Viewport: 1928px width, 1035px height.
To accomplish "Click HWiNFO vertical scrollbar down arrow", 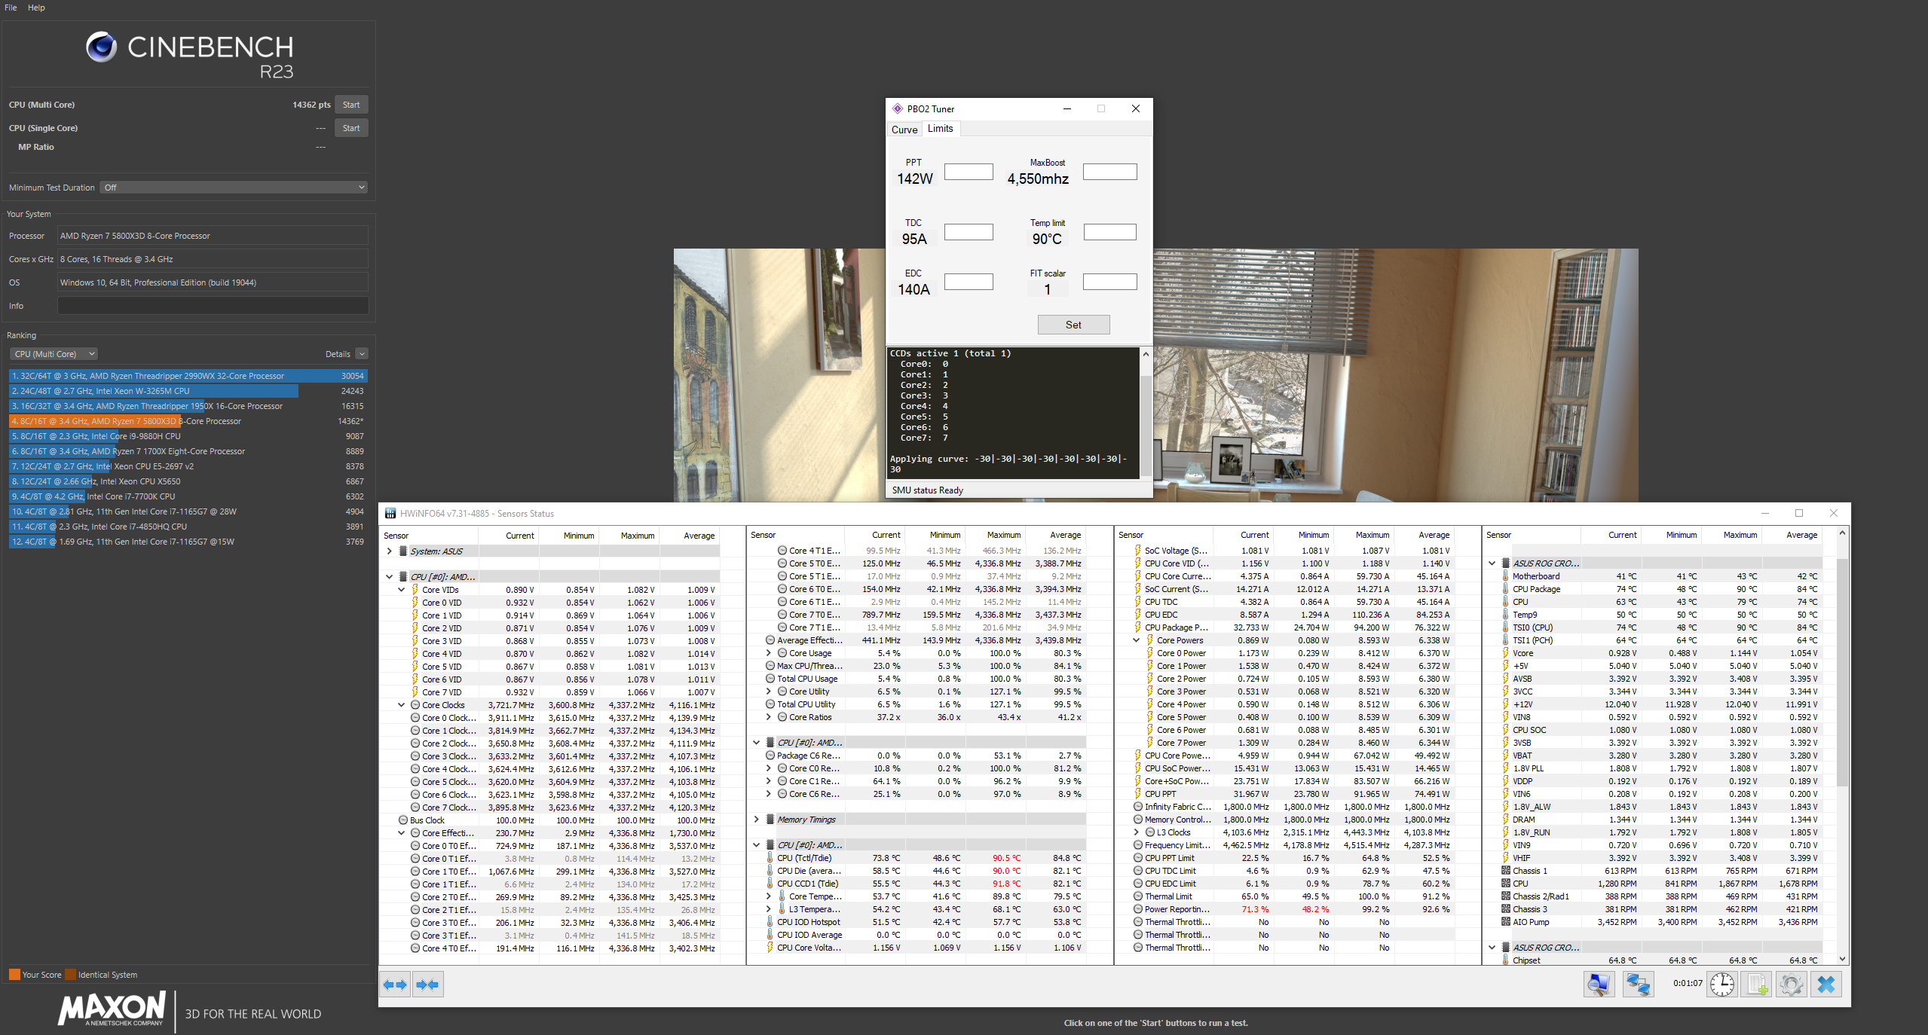I will tap(1842, 959).
